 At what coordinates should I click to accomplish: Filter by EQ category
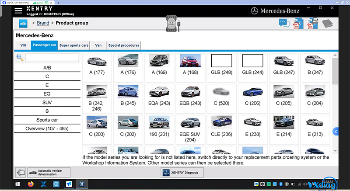coord(47,94)
